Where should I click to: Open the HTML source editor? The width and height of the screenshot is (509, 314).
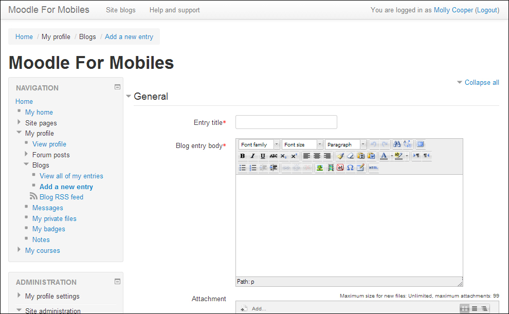[374, 168]
